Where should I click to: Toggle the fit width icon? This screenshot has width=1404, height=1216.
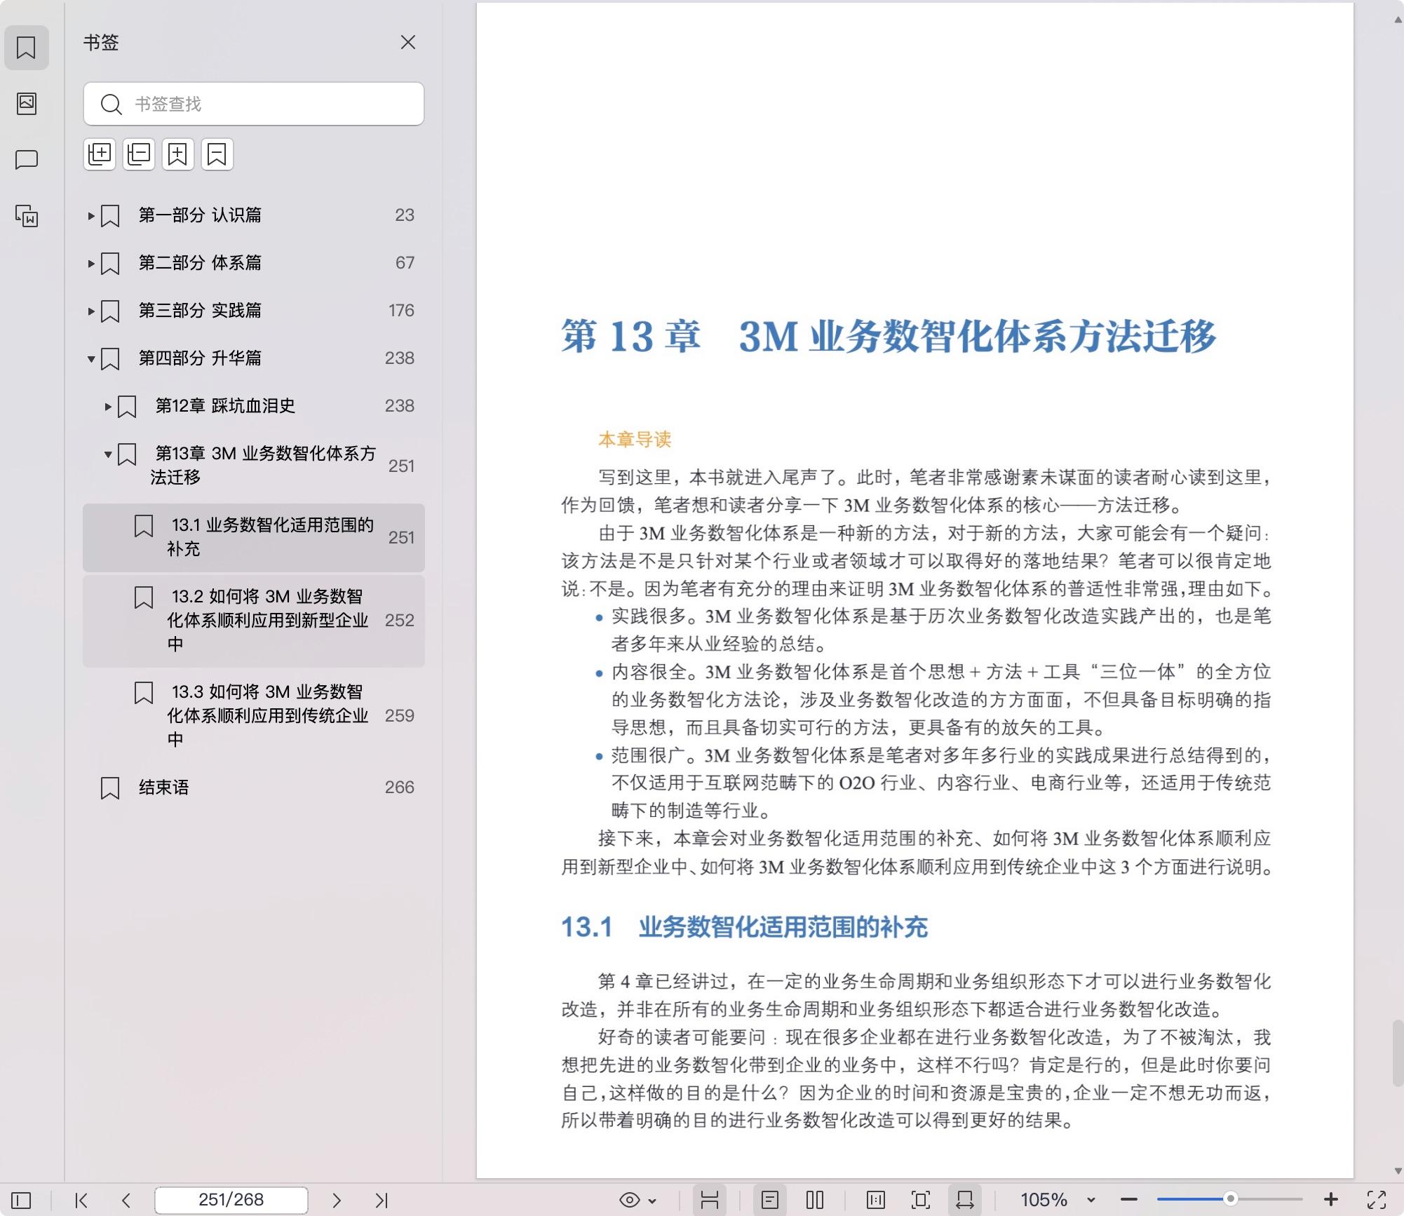point(965,1200)
